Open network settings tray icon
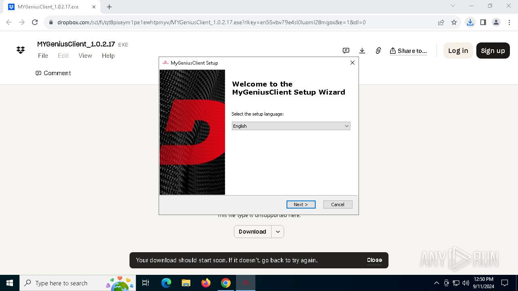Screen dimensions: 518x291 (456, 283)
